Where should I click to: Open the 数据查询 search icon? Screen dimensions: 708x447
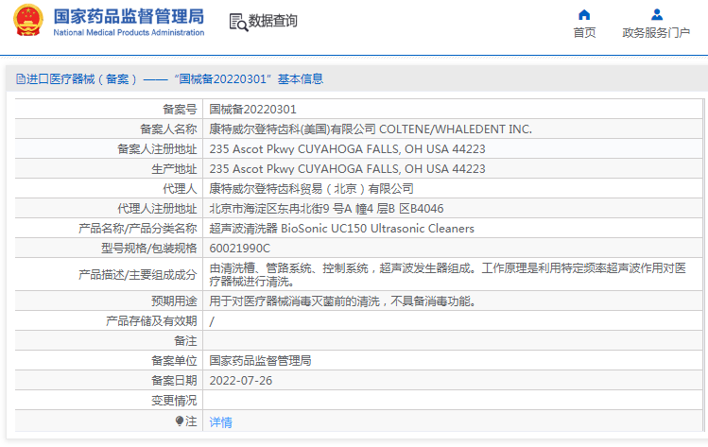(238, 22)
